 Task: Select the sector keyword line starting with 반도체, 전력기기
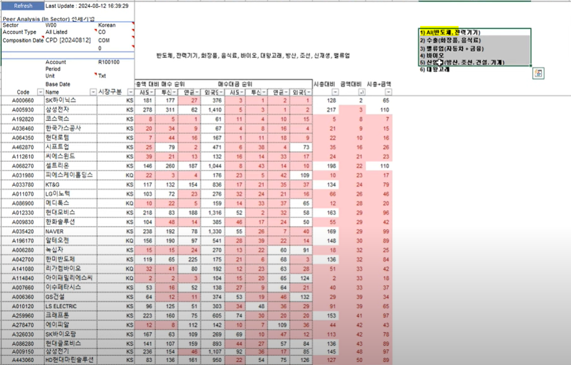(253, 56)
